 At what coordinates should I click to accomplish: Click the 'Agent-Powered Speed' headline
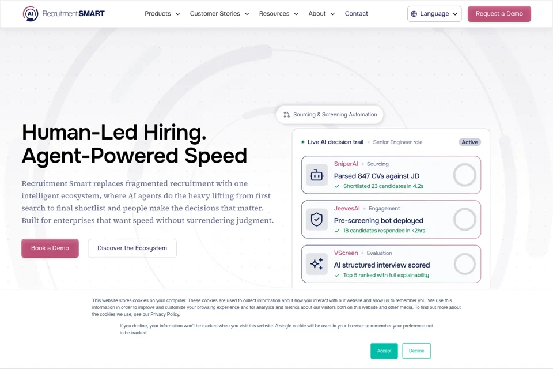pos(134,156)
